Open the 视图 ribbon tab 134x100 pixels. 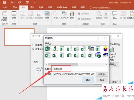pyautogui.click(x=83, y=7)
